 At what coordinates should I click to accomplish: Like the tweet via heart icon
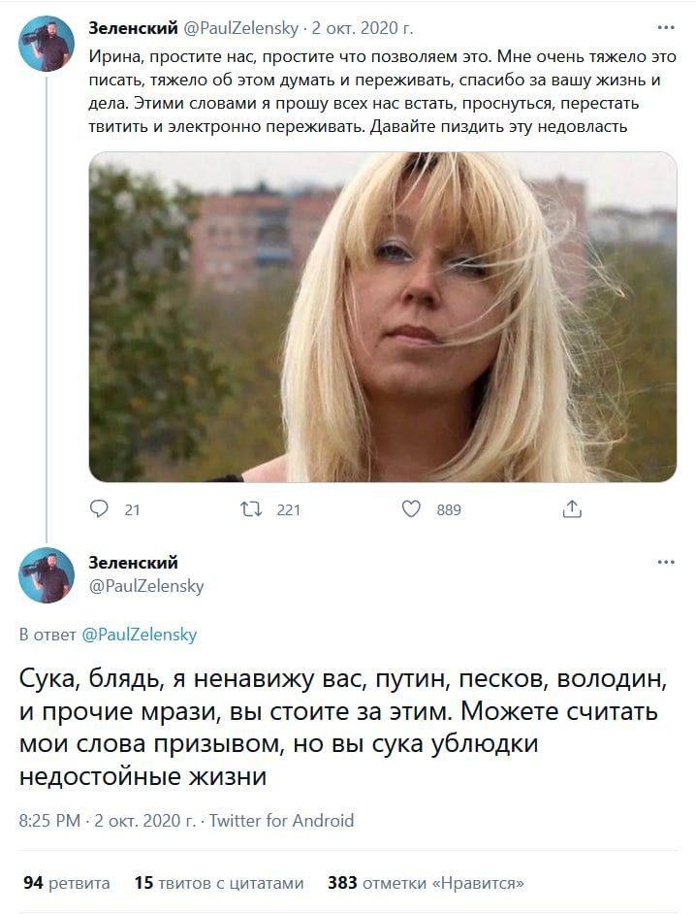(411, 508)
